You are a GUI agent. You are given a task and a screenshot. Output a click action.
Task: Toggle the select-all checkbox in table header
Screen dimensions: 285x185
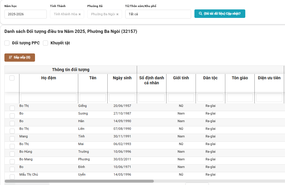coord(12,78)
